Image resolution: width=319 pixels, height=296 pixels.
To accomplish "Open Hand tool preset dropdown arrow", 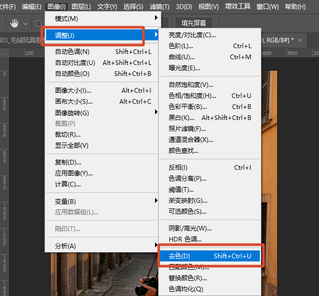I will click(26, 24).
